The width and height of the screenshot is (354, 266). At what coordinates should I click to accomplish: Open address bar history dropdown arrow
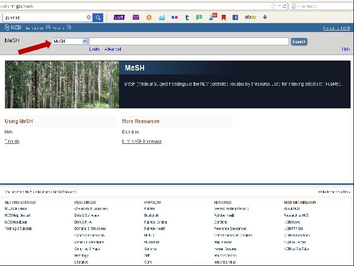tap(279, 6)
